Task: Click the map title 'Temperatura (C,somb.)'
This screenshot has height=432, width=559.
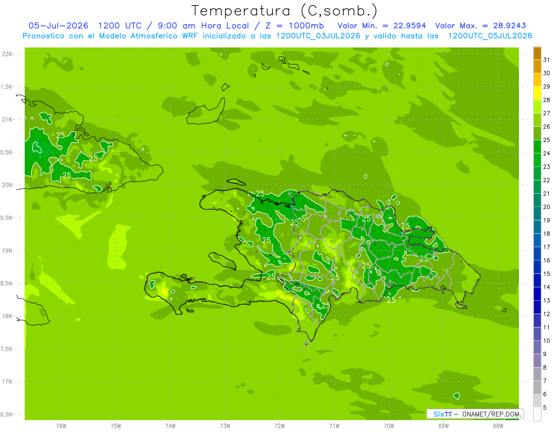Action: [x=285, y=11]
